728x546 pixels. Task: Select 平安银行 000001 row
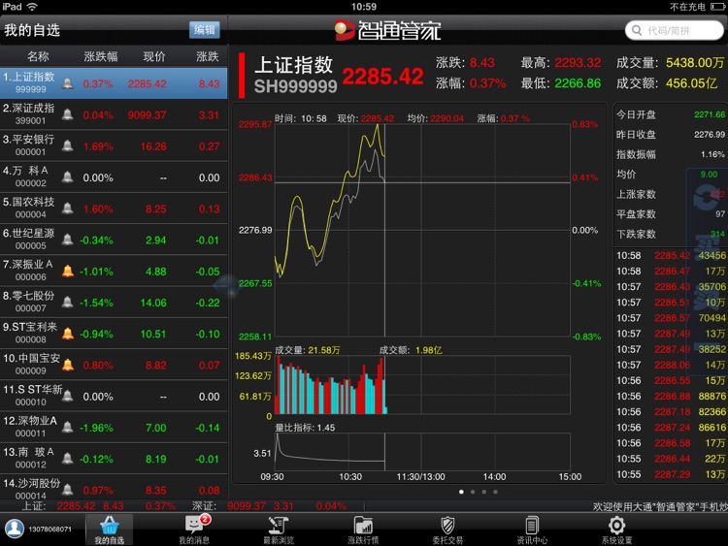click(114, 146)
